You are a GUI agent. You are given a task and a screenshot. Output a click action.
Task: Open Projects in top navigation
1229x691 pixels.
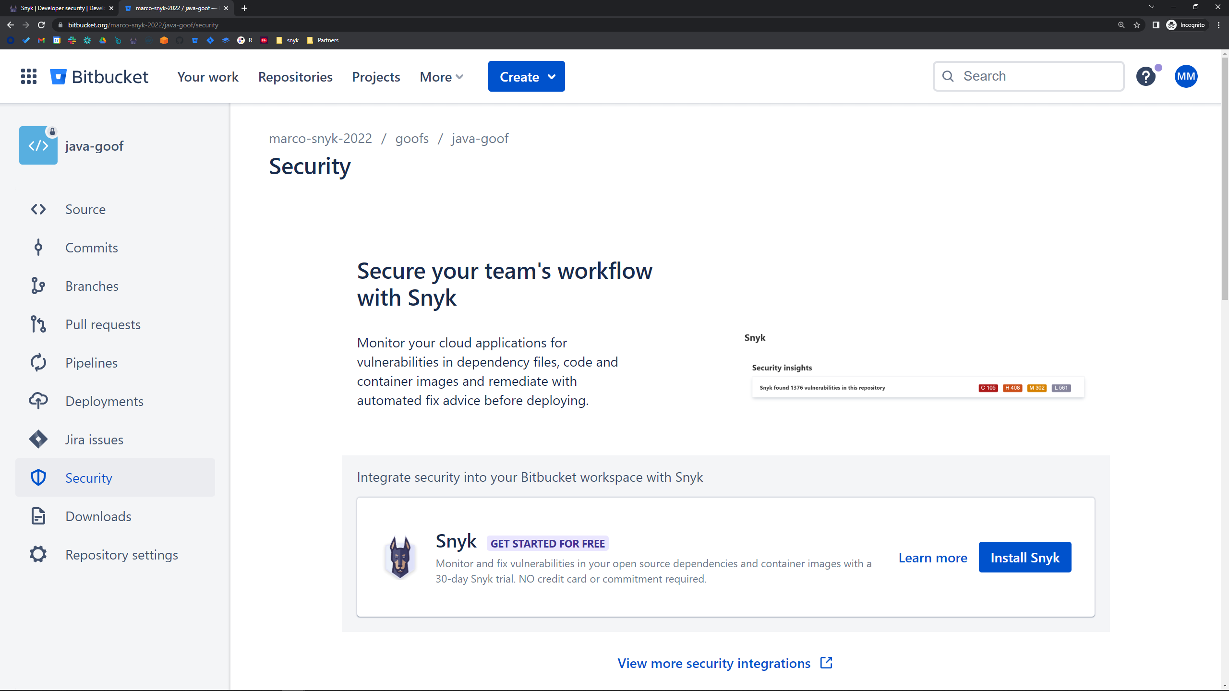pos(376,77)
